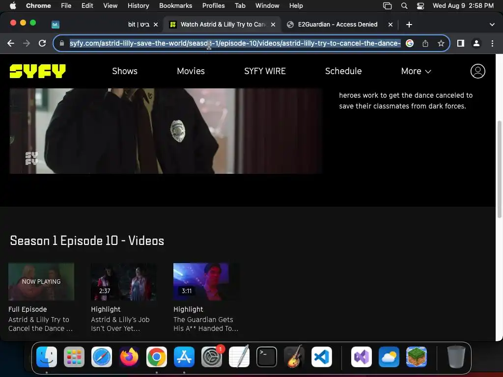Click the Now Playing full episode thumbnail
503x377 pixels.
41,282
